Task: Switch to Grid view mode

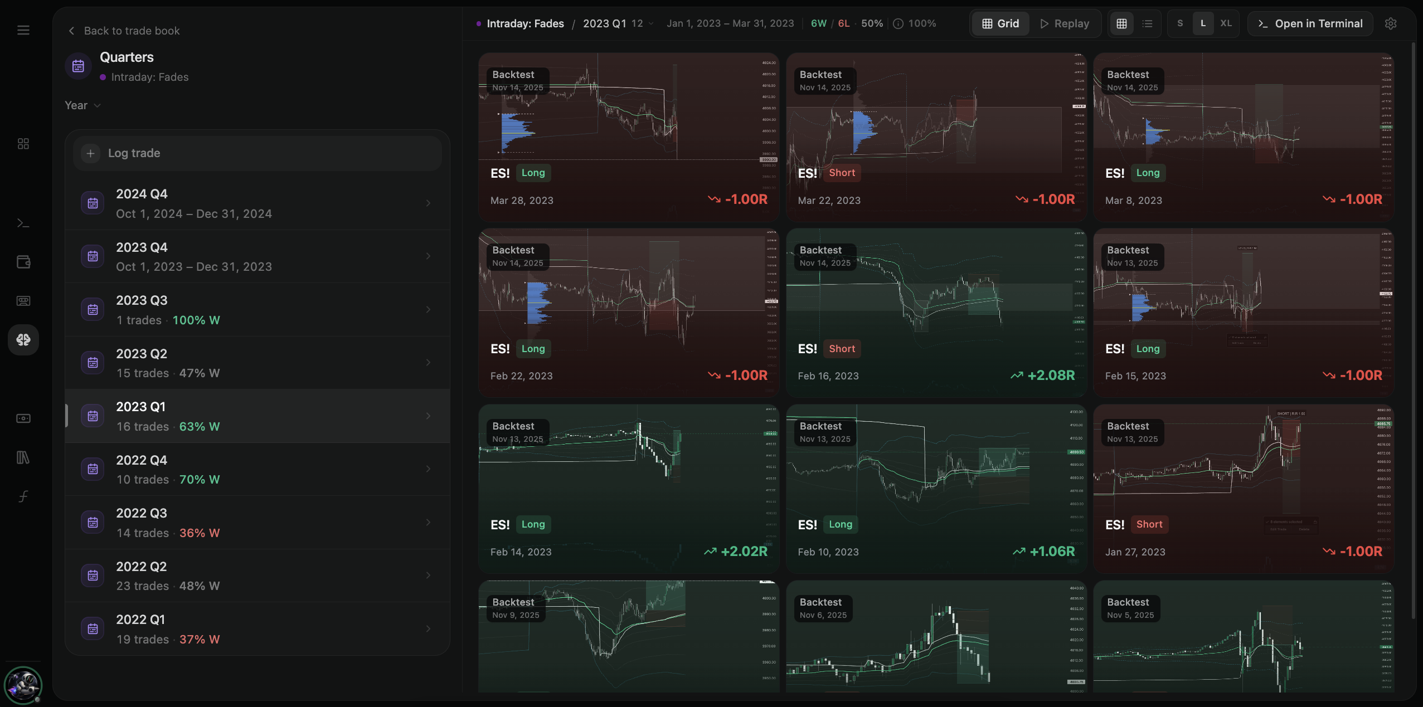Action: pos(1001,23)
